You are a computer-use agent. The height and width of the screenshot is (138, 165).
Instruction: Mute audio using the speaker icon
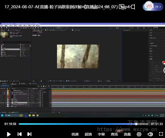[x=150, y=134]
